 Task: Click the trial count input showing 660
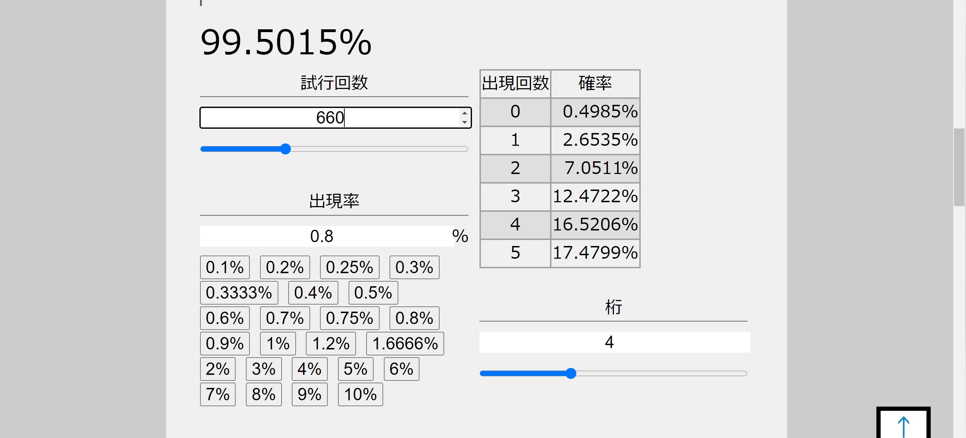pos(330,118)
